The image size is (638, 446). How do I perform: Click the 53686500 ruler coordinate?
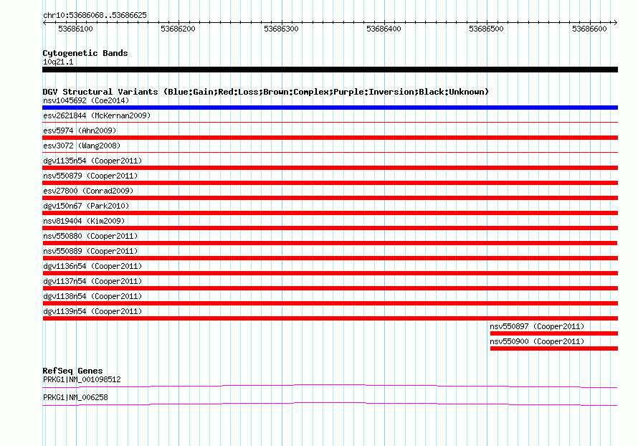(x=486, y=29)
